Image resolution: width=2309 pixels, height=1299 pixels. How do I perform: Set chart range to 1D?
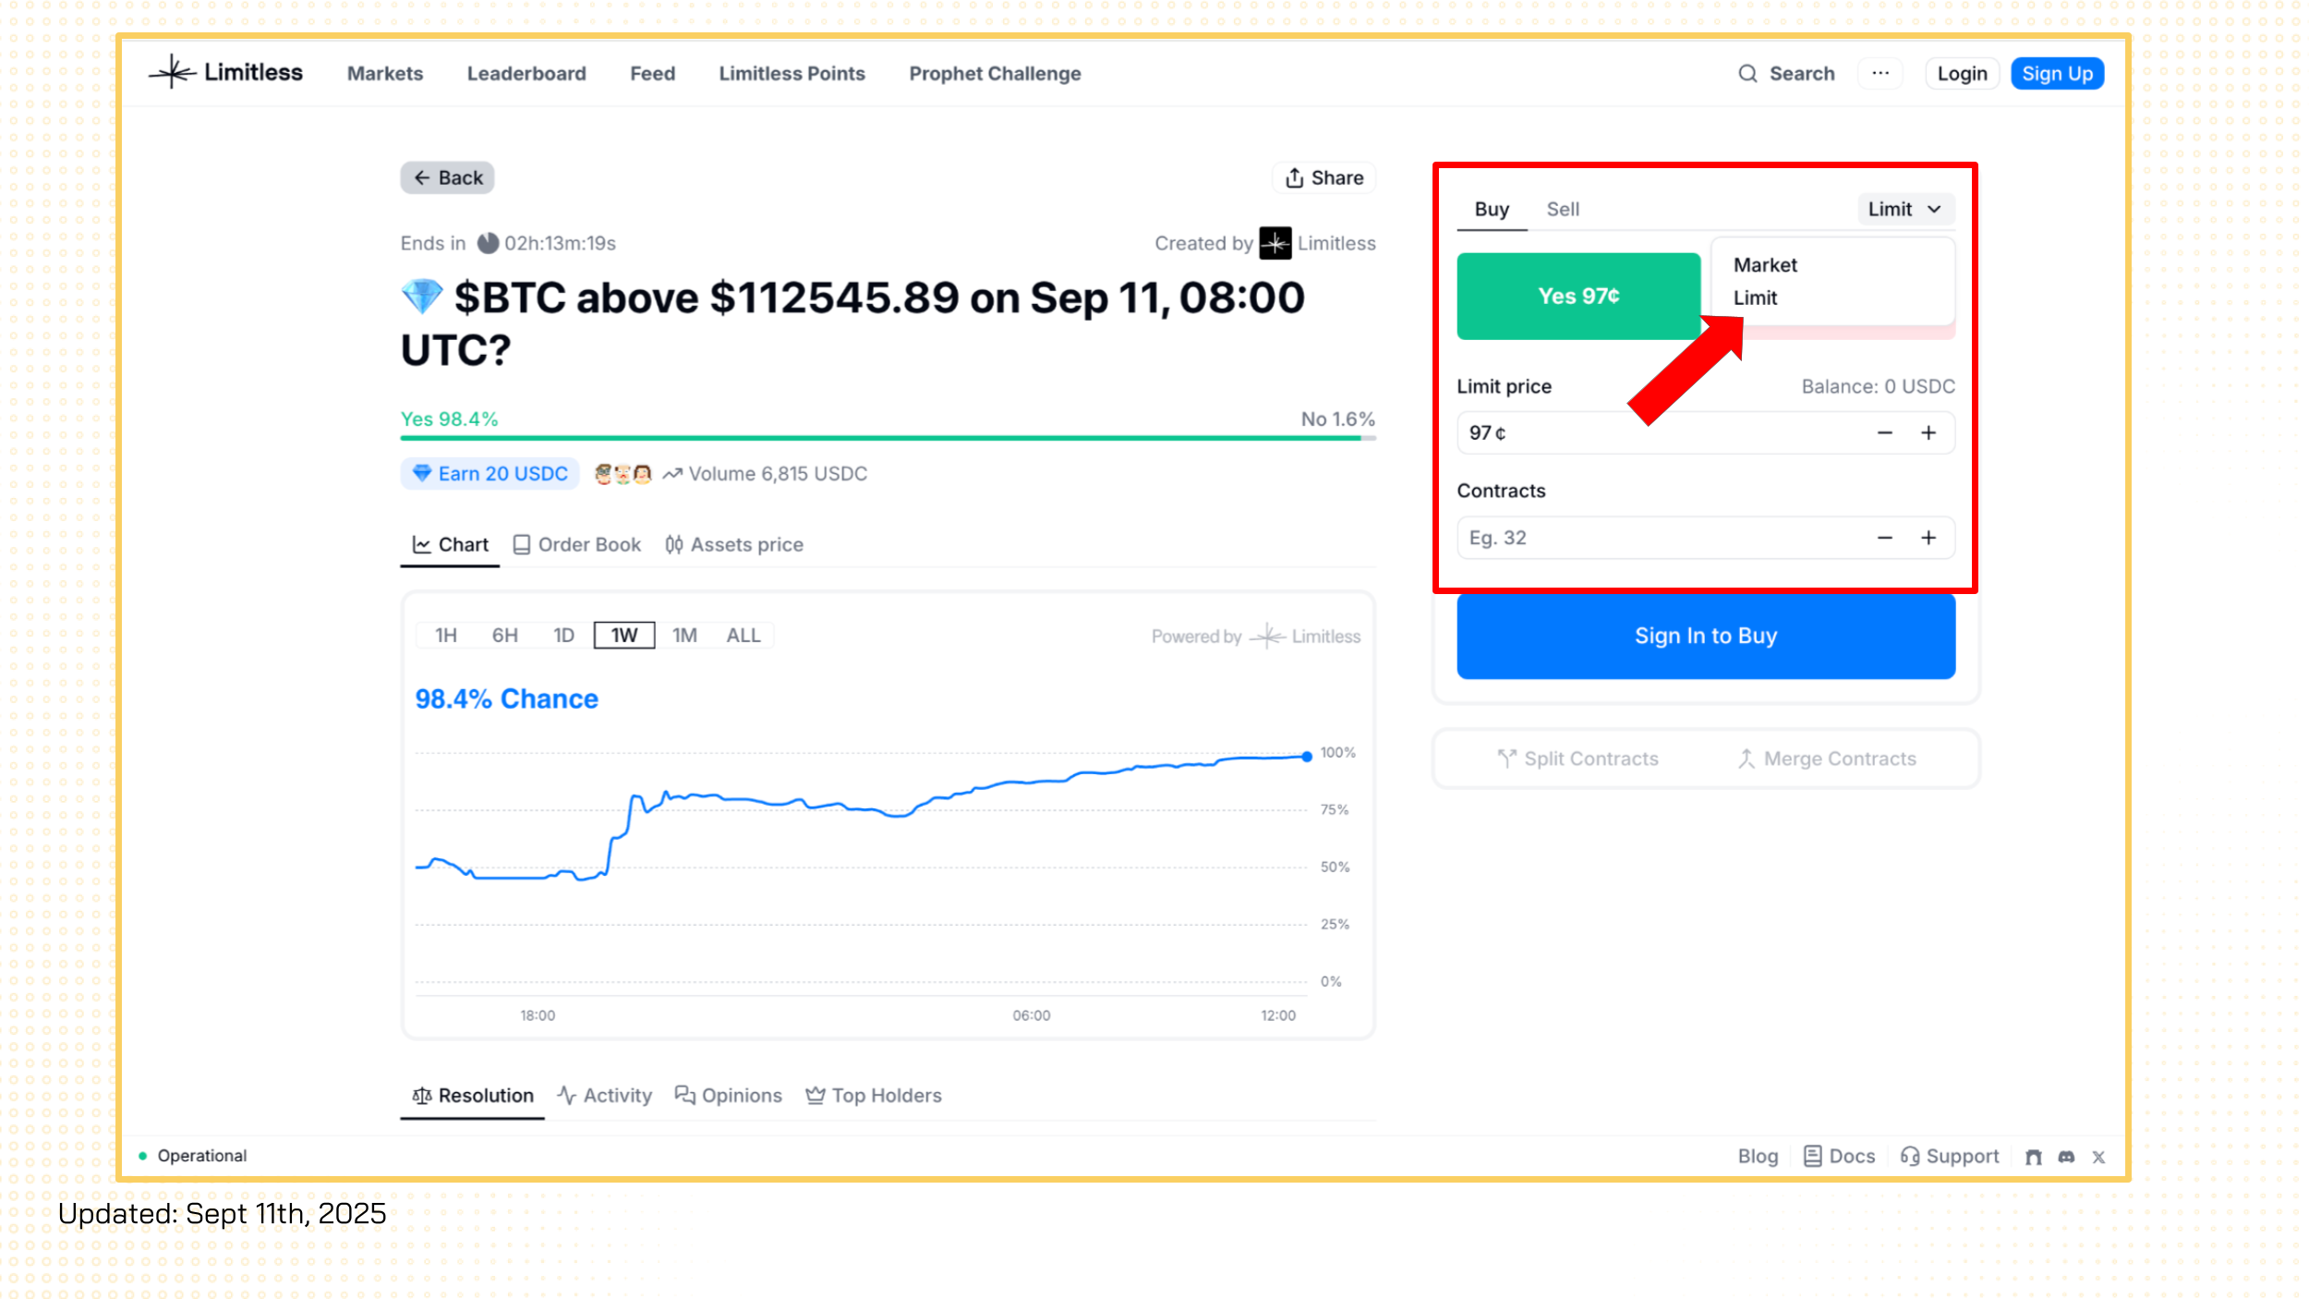[x=563, y=635]
